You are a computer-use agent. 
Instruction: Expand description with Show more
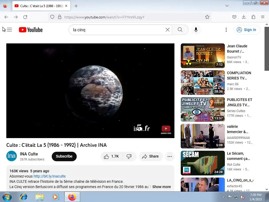click(x=162, y=187)
